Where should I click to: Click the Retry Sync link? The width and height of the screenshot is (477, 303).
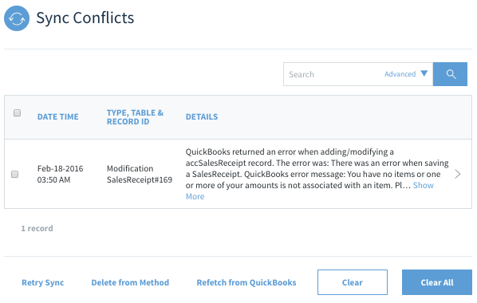click(42, 282)
